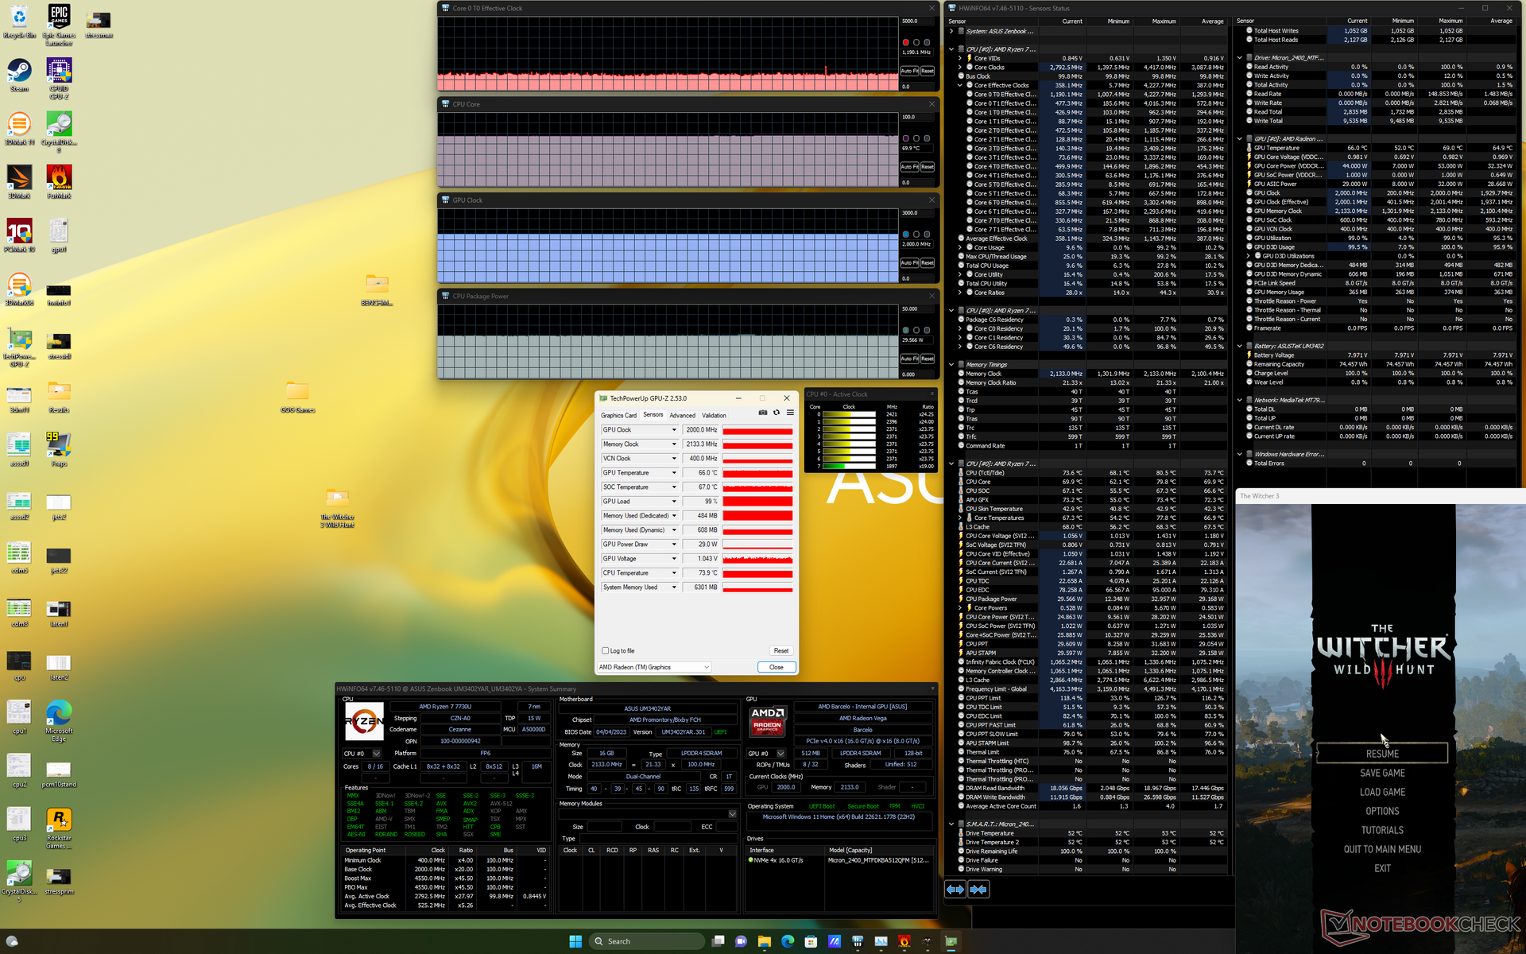Toggle red graph color button in Core 0 T0 graph
1526x954 pixels.
coord(905,42)
